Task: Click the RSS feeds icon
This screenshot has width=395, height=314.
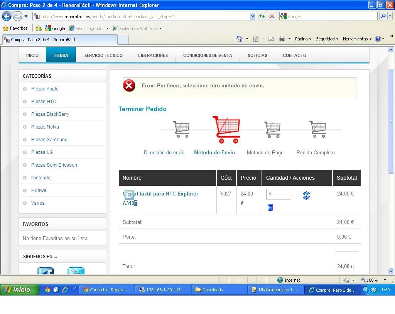Action: pos(256,39)
